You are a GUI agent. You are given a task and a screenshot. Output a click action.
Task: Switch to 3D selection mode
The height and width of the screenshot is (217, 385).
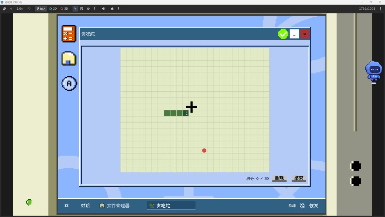point(64,9)
